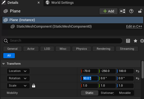144x99 pixels.
Task: Reset Rotation to default arrow
Action: pos(138,78)
